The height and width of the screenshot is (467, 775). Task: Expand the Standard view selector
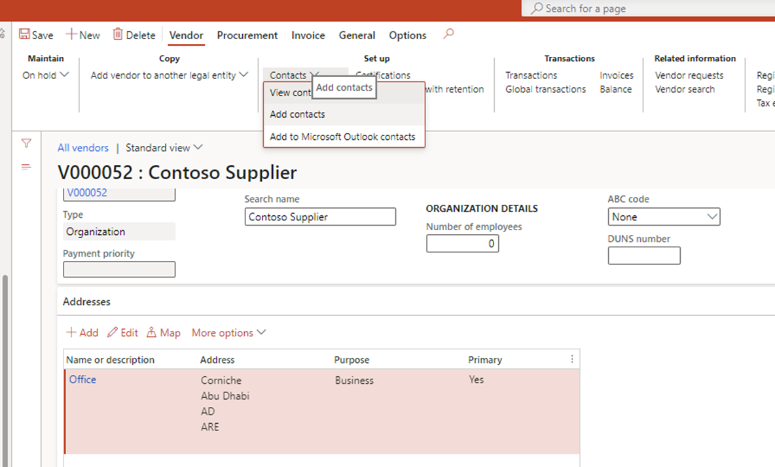coord(164,148)
